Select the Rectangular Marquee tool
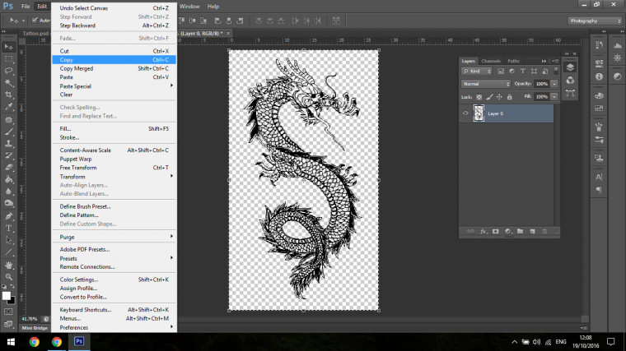Image resolution: width=626 pixels, height=351 pixels. (x=8, y=59)
